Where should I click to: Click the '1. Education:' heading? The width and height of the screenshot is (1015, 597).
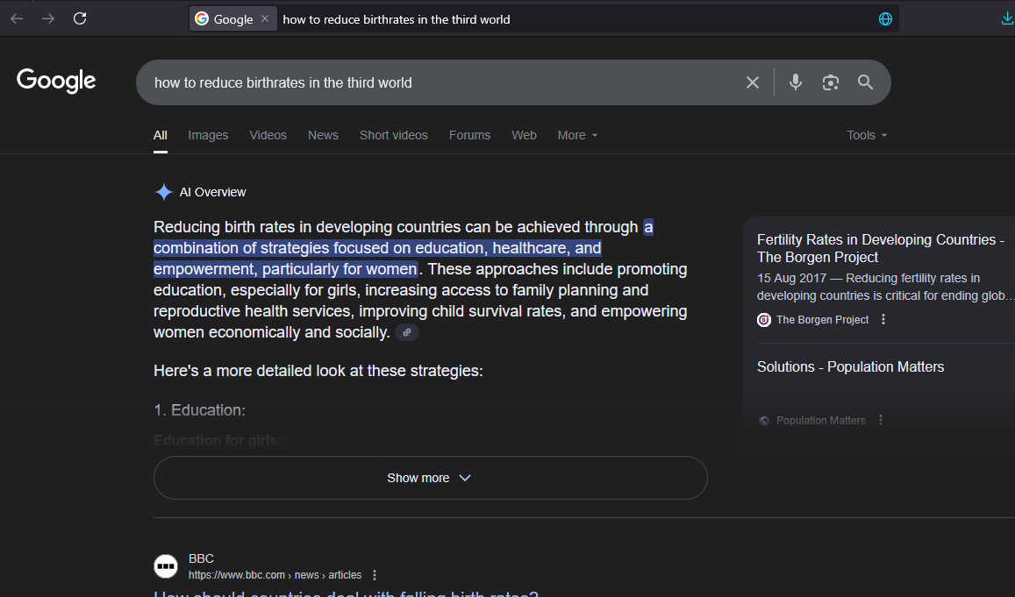coord(199,410)
